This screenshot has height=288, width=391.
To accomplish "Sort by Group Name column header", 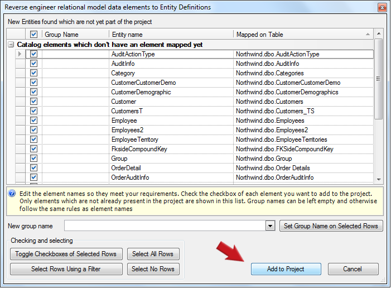I will click(x=75, y=34).
